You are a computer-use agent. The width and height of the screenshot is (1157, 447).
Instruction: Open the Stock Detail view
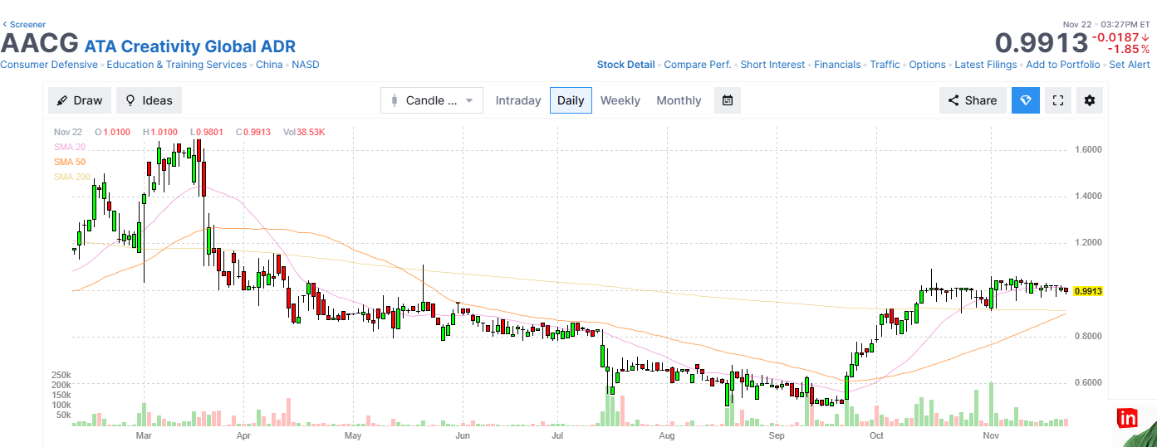pos(625,65)
